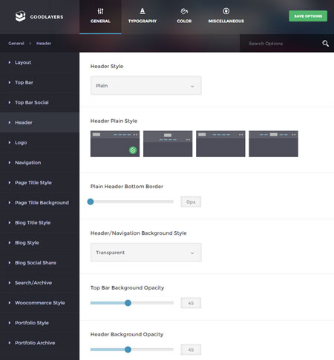Click the arrow icon beside Layout
Screen dimensions: 334x360
10,62
